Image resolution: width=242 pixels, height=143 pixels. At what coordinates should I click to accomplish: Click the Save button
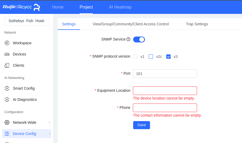tap(141, 125)
